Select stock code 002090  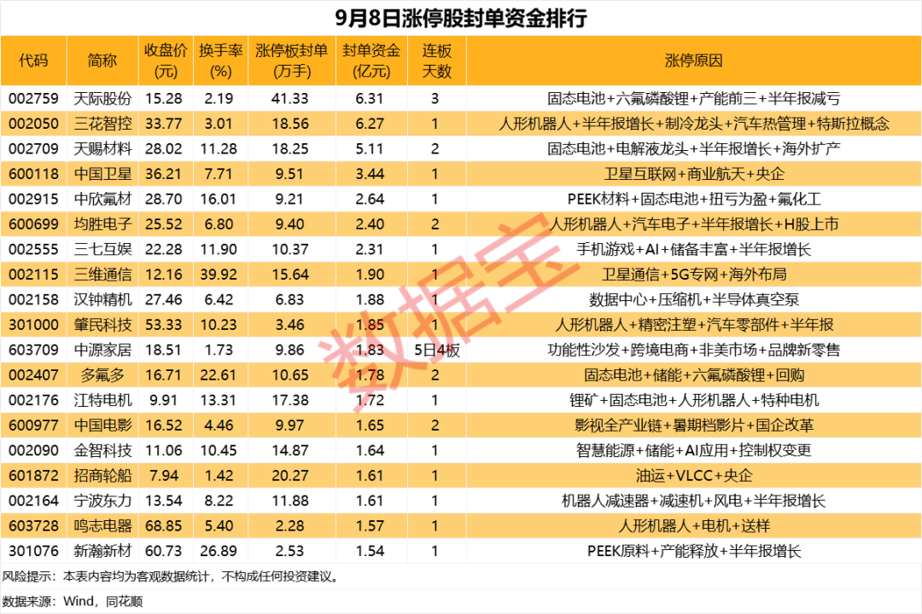pyautogui.click(x=33, y=450)
